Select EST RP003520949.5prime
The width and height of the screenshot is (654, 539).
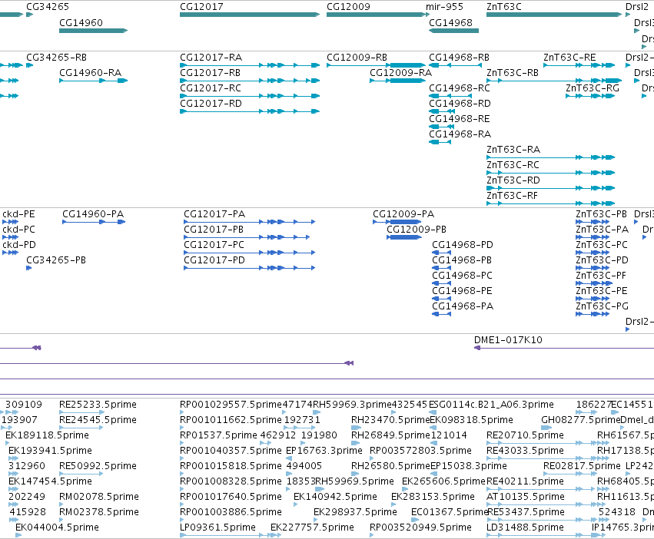[420, 527]
